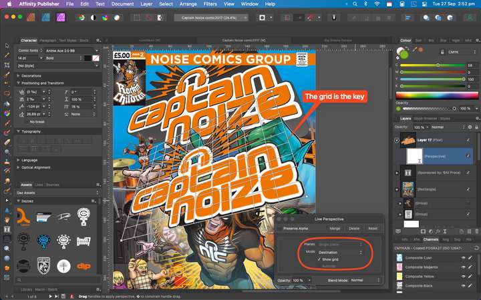Select the Move tool arrow

[x=7, y=45]
